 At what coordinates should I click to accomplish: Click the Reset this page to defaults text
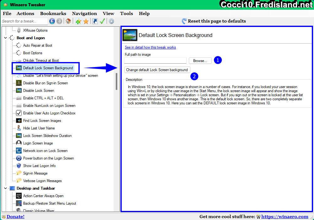(x=217, y=21)
